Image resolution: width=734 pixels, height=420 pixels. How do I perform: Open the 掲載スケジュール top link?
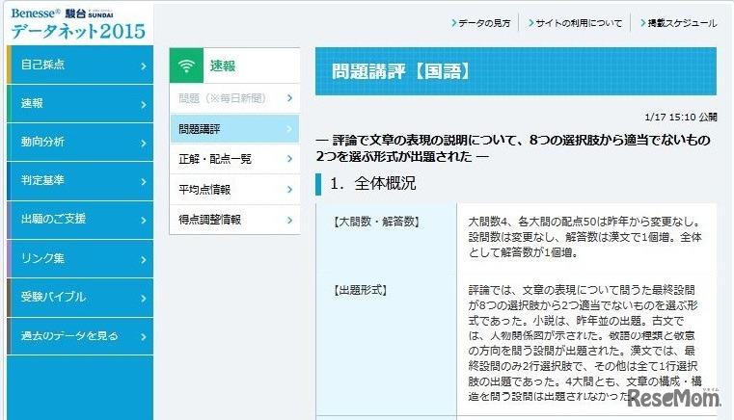pyautogui.click(x=678, y=23)
